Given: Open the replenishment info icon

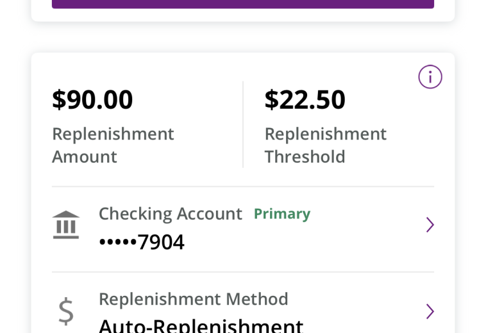Looking at the screenshot, I should click(430, 77).
